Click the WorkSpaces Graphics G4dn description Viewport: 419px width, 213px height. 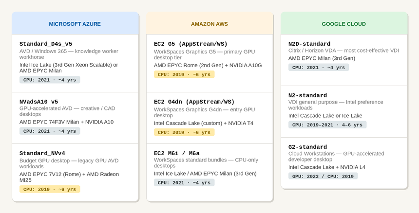[x=205, y=112]
